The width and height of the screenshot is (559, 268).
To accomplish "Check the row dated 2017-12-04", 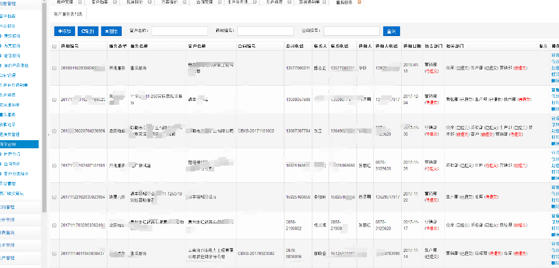I will pos(54,100).
